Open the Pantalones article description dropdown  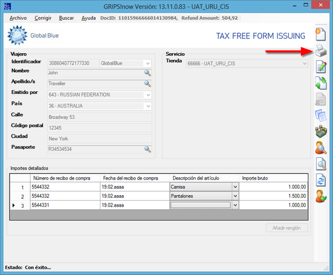[x=235, y=196]
